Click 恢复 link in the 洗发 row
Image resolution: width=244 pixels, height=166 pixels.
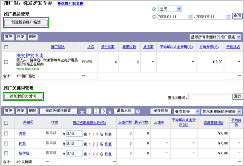tap(108, 134)
